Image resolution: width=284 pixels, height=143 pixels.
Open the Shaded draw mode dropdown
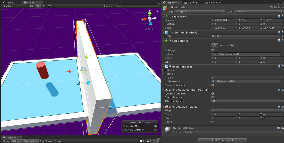click(x=15, y=6)
